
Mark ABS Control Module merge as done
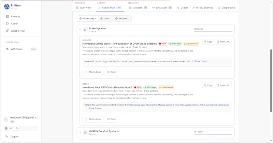coord(93,119)
